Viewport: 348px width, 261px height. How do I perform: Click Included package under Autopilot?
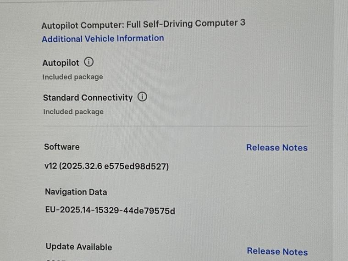[x=73, y=77]
